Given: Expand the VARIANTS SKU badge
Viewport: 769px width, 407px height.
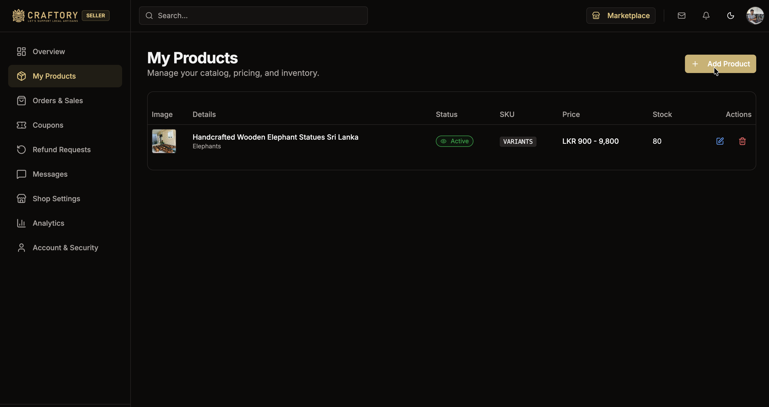Looking at the screenshot, I should click(518, 141).
